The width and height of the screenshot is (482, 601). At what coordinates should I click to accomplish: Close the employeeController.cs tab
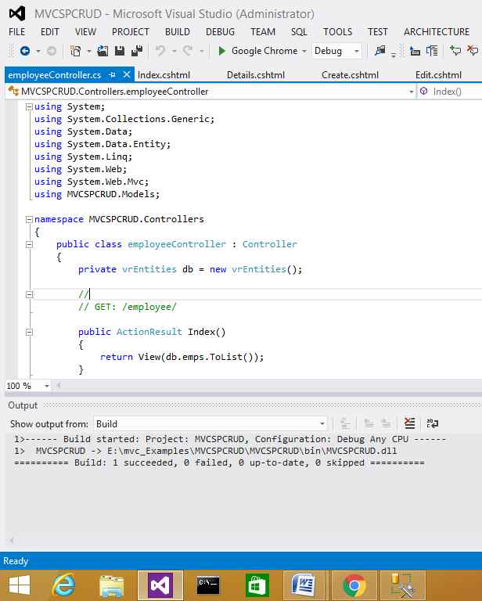click(127, 74)
